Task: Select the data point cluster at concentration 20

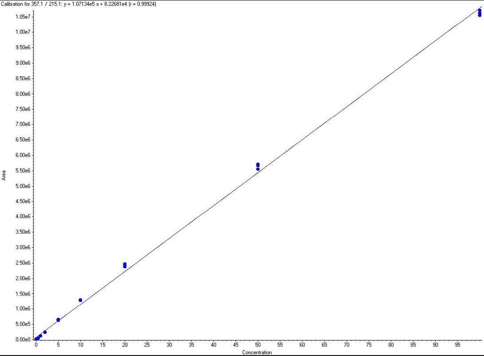Action: click(125, 265)
